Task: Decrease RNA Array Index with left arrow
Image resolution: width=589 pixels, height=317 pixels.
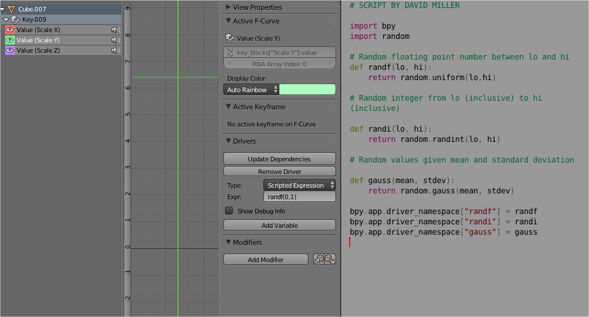Action: click(x=229, y=64)
